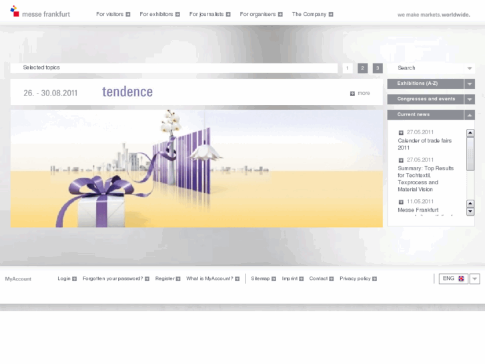Click arrow icon next to more

click(352, 94)
